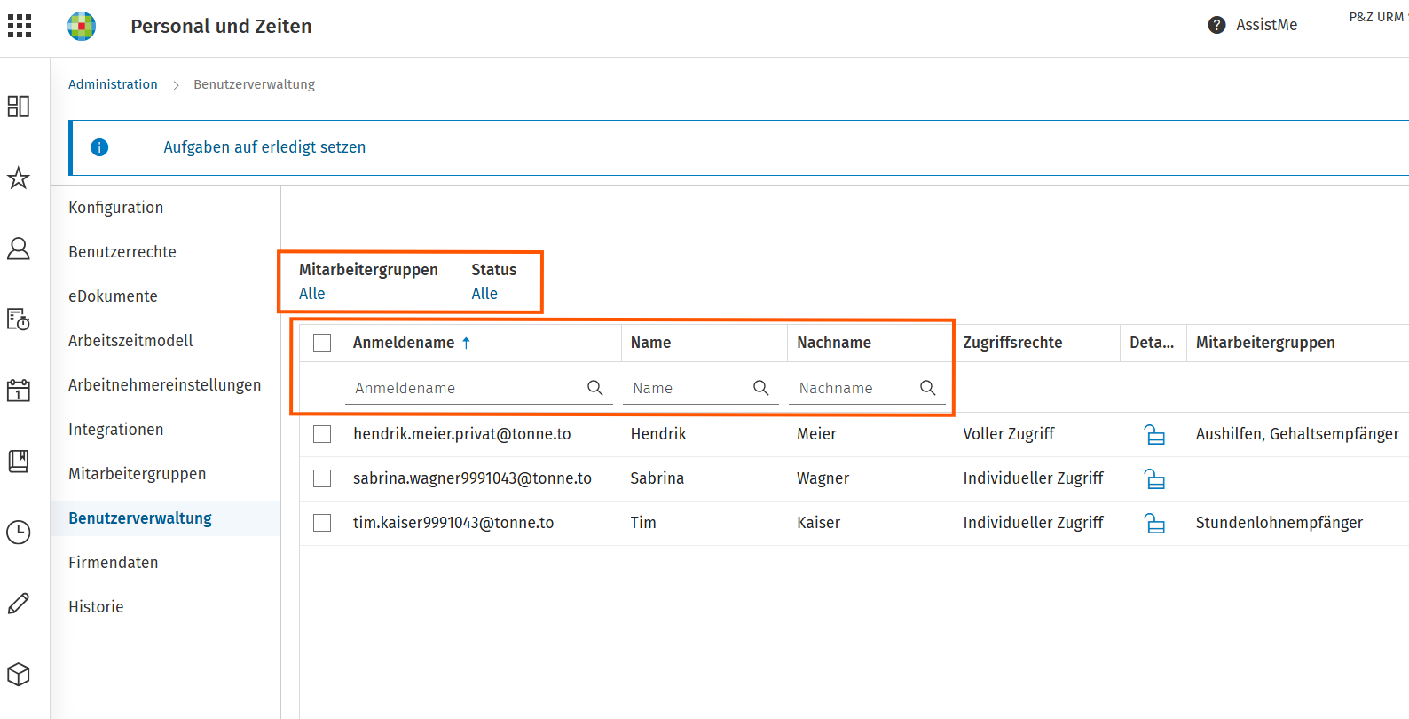Open the Status 'Alle' filter dropdown
This screenshot has height=719, width=1409.
[484, 294]
